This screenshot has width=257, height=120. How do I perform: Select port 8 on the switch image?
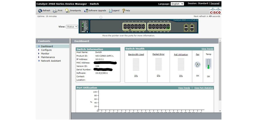coord(136,28)
